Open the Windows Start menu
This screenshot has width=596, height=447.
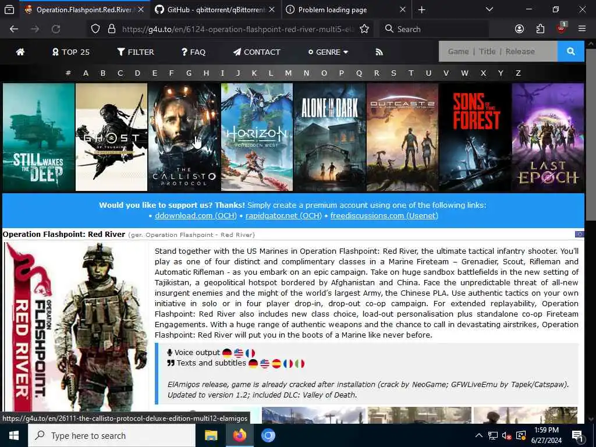tap(14, 435)
